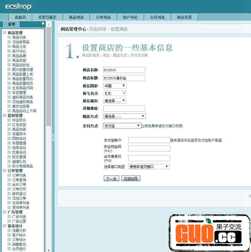
Task: Open 广告列表 in the sidebar
Action: (x=19, y=217)
